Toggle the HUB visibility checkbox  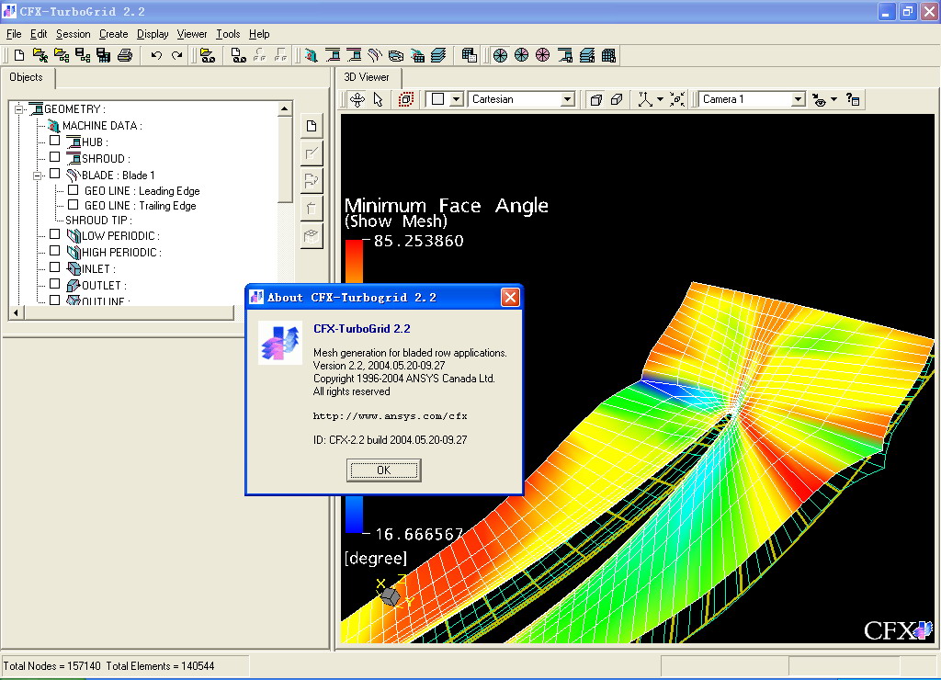[54, 141]
